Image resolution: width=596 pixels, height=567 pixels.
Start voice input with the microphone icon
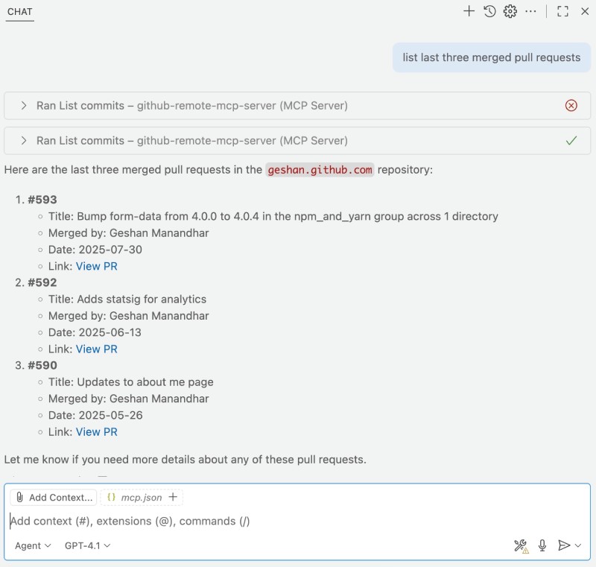542,545
